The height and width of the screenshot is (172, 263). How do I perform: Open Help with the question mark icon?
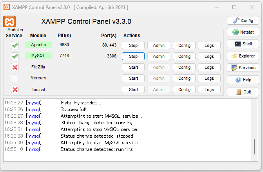tap(243, 80)
